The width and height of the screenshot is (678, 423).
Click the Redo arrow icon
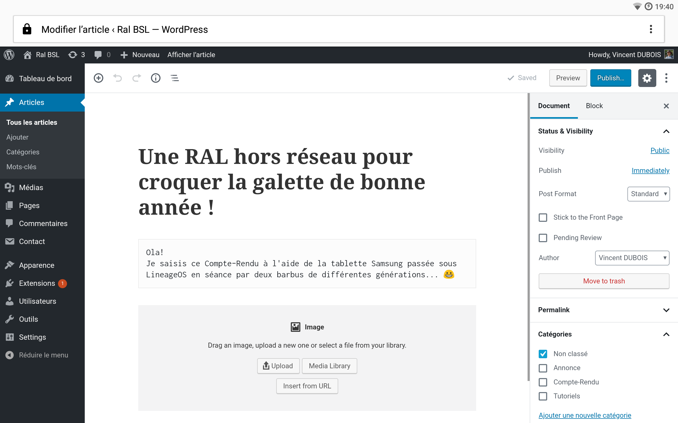click(x=136, y=78)
